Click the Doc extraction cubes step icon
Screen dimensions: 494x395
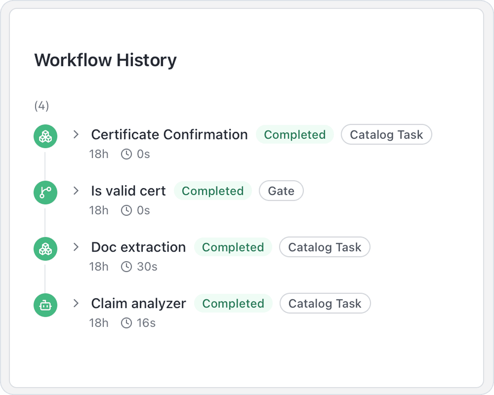[45, 249]
